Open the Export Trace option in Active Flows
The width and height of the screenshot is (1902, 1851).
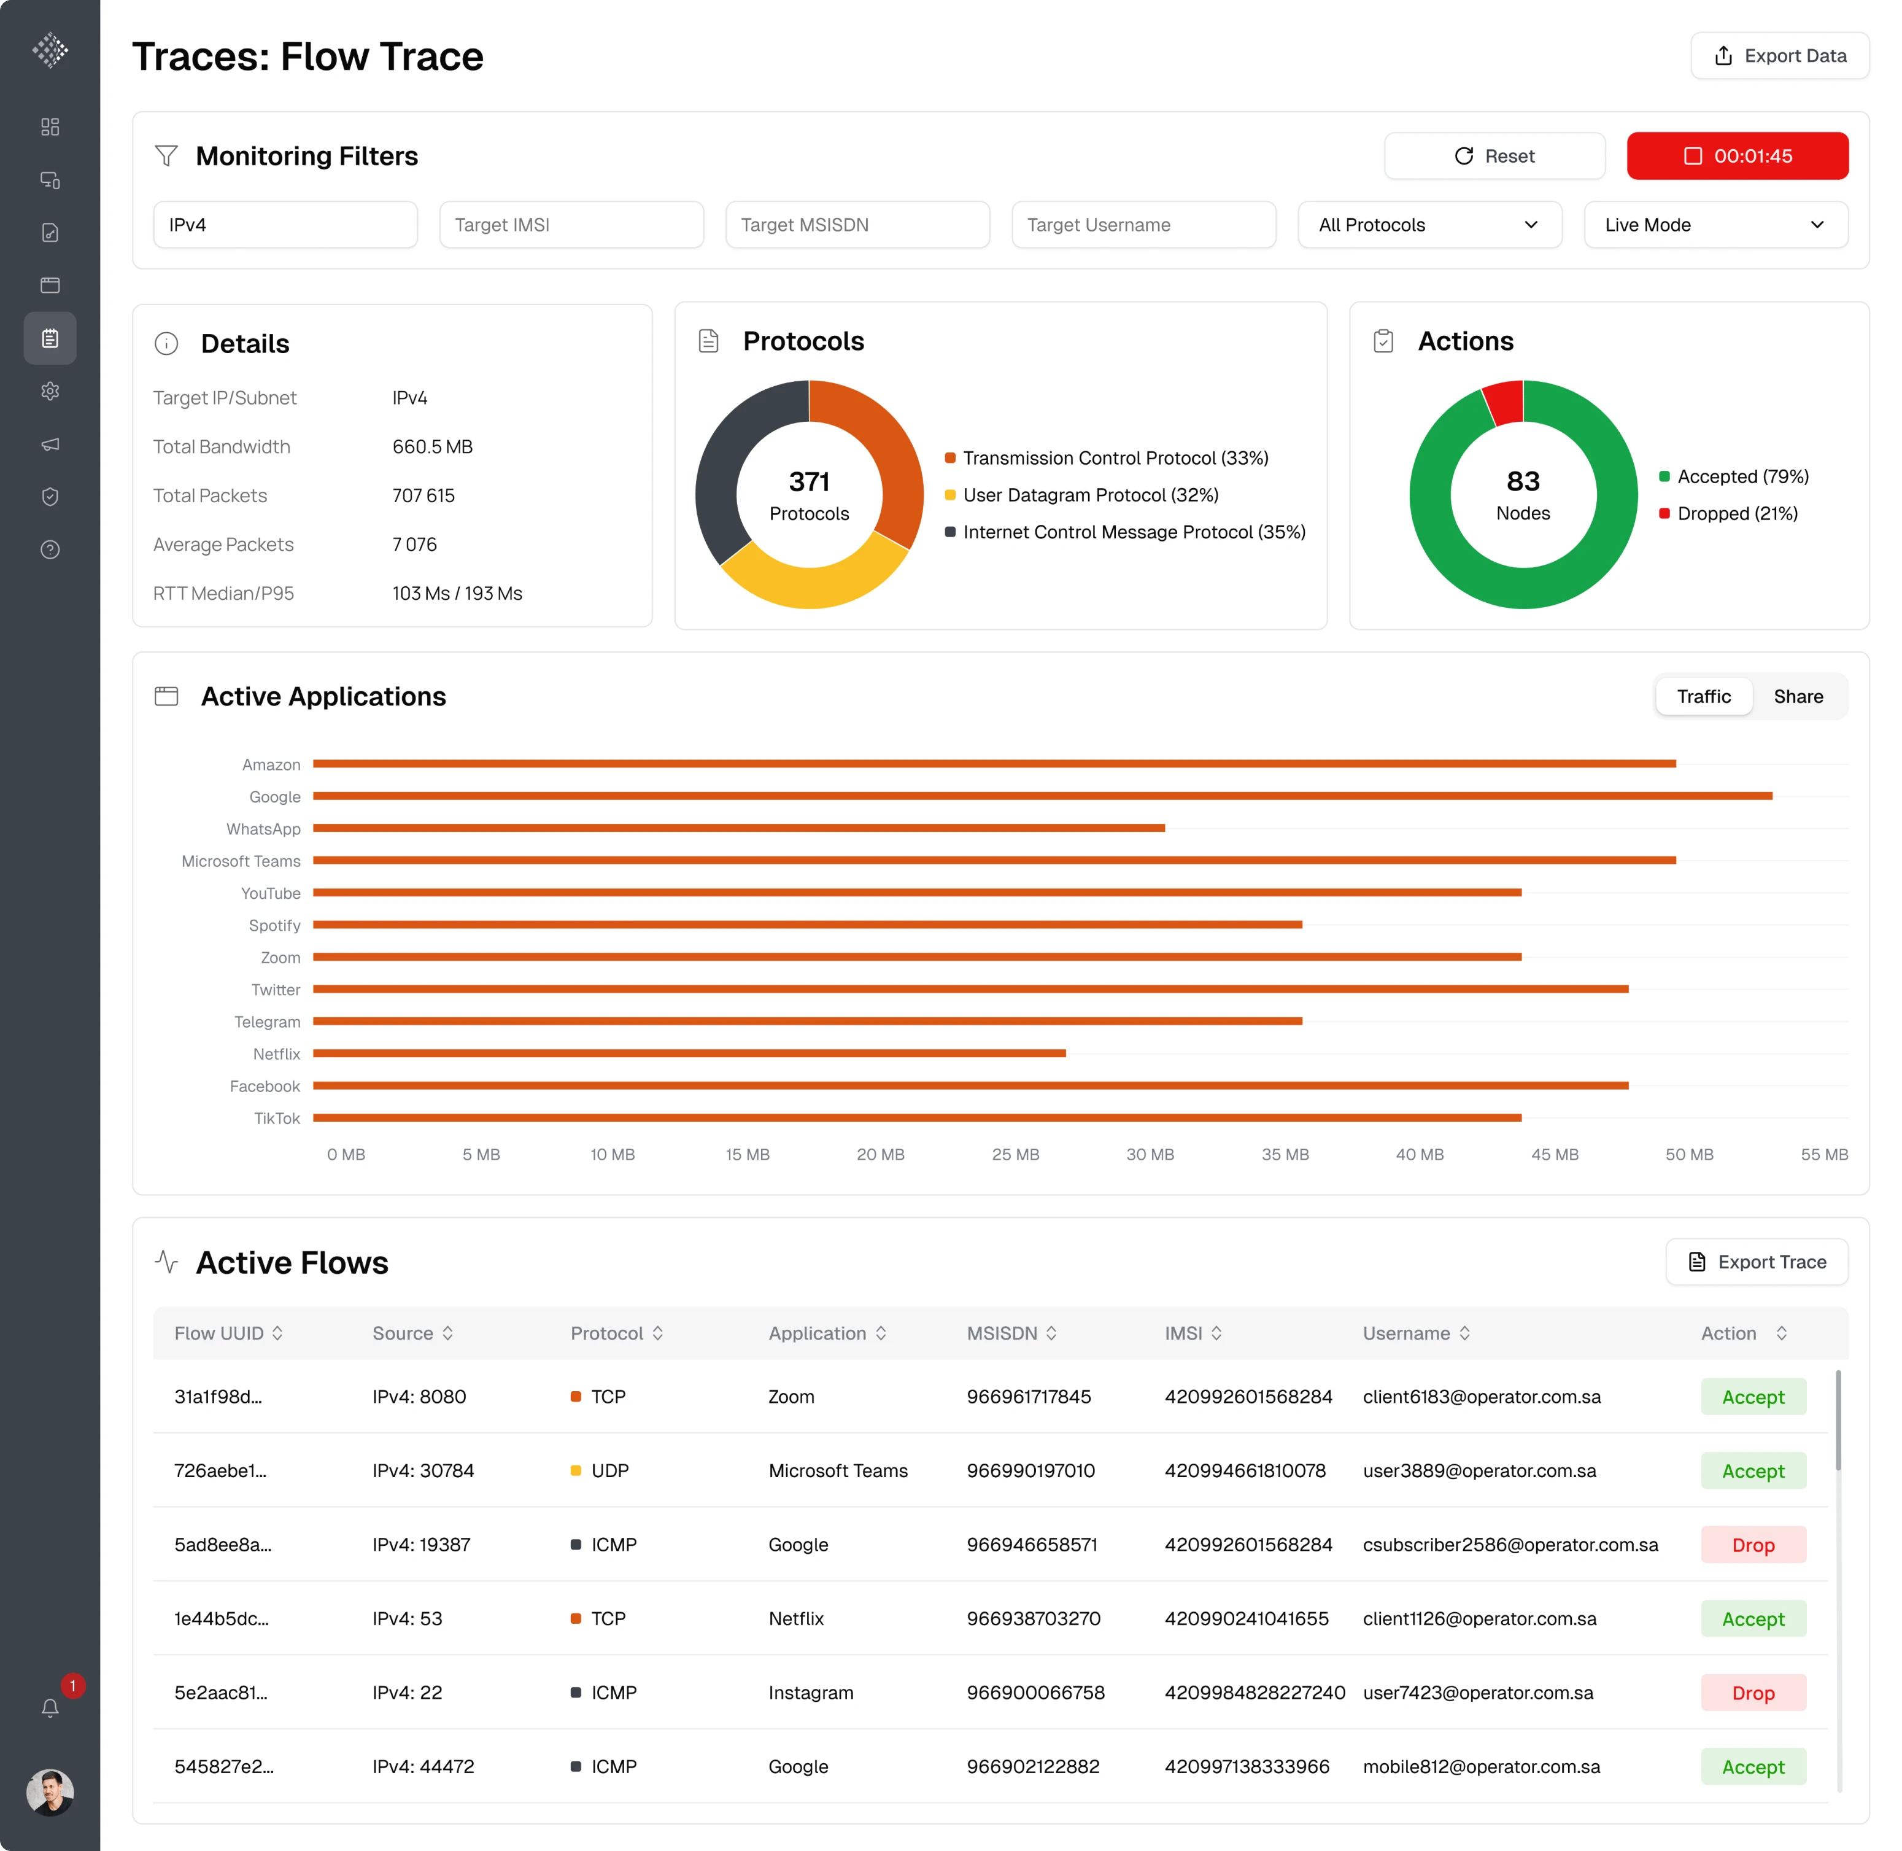pos(1756,1261)
